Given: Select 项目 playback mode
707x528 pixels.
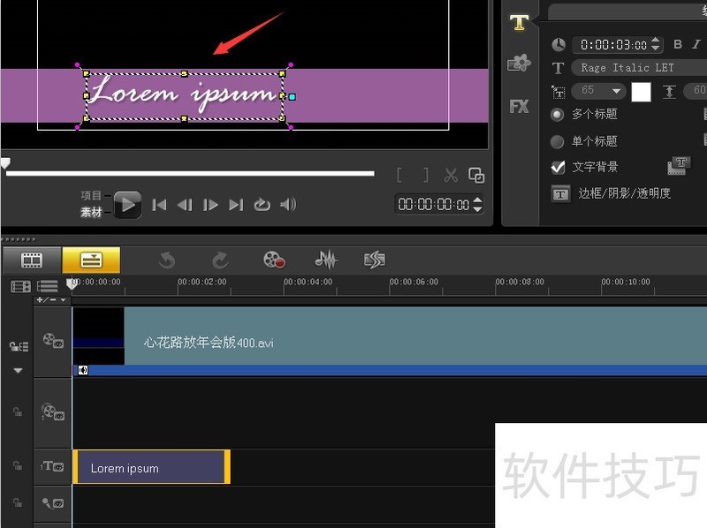Looking at the screenshot, I should (91, 195).
